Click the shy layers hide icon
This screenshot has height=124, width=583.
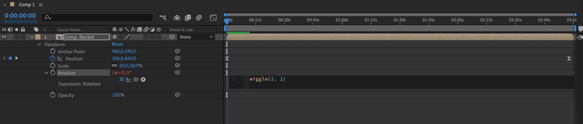(x=177, y=18)
